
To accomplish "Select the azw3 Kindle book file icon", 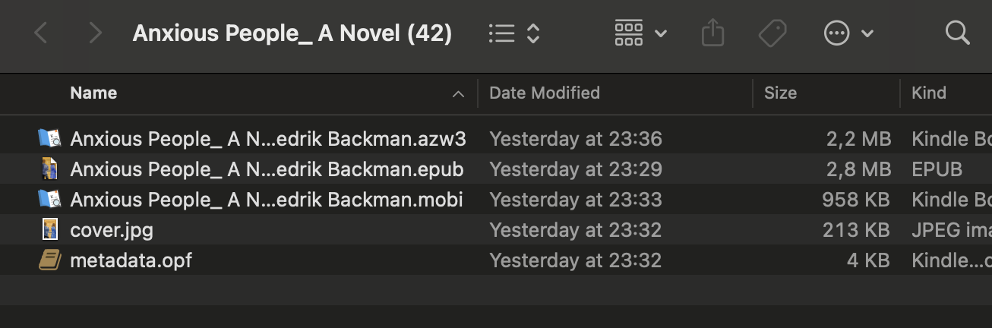I will pyautogui.click(x=49, y=138).
